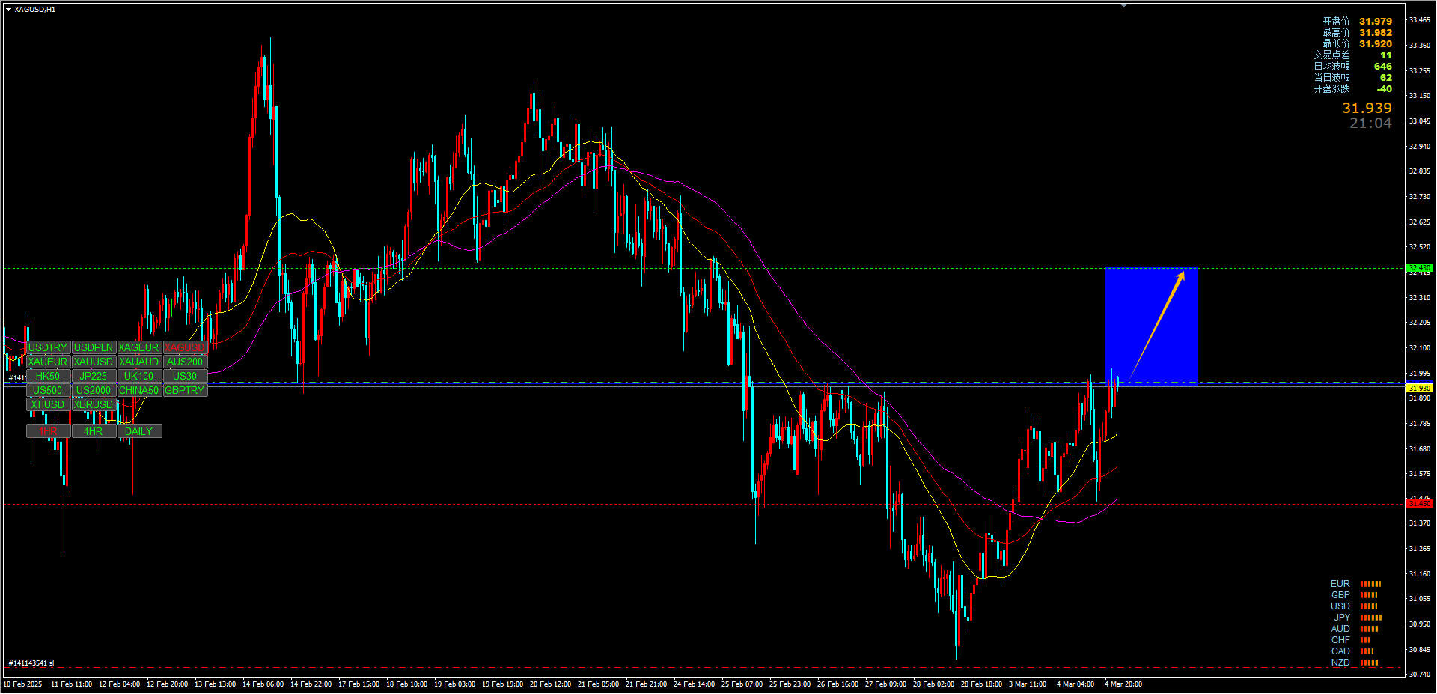Load the CHINA50 index chart
The image size is (1437, 694).
pos(139,390)
